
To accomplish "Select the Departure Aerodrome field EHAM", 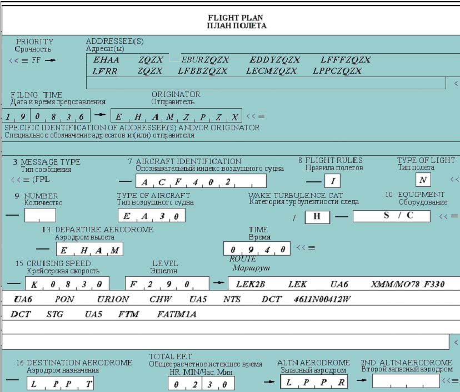I will (89, 250).
